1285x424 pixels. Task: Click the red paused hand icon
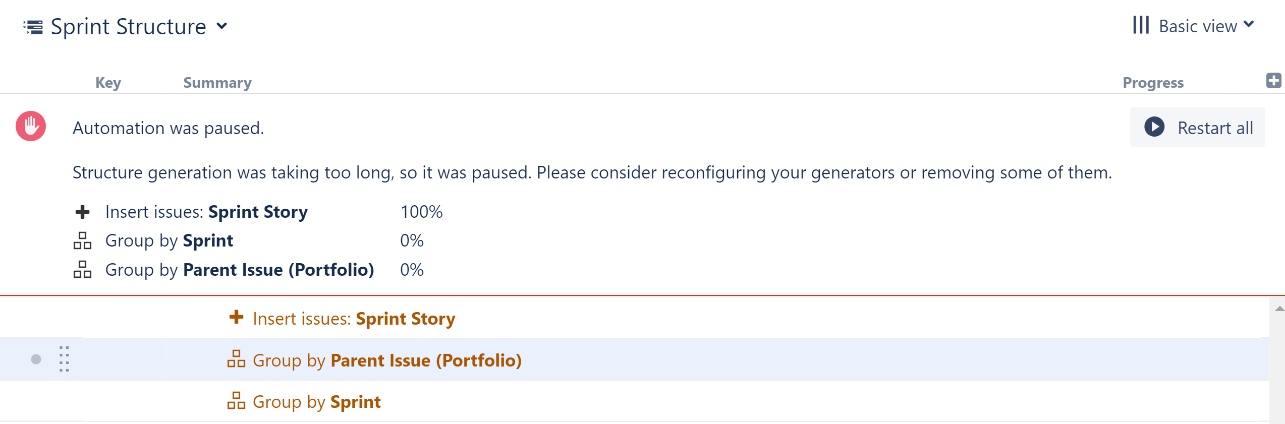[x=31, y=126]
